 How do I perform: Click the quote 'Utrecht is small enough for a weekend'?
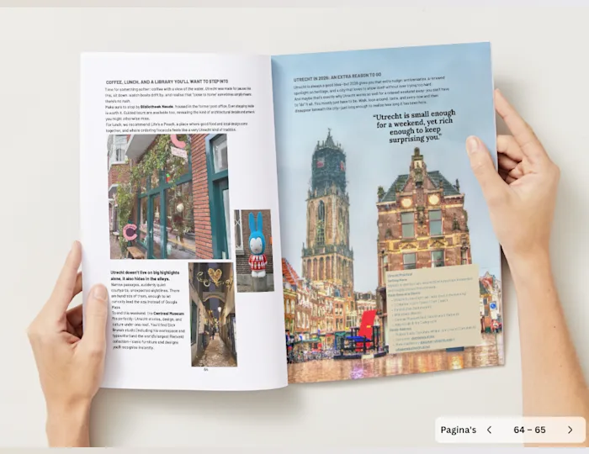[x=415, y=126]
